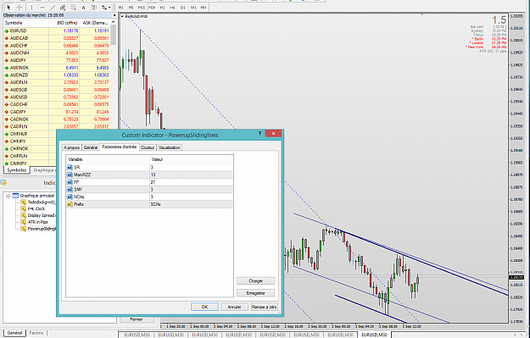
Task: Click the Remise à zéro button
Action: coord(264,307)
